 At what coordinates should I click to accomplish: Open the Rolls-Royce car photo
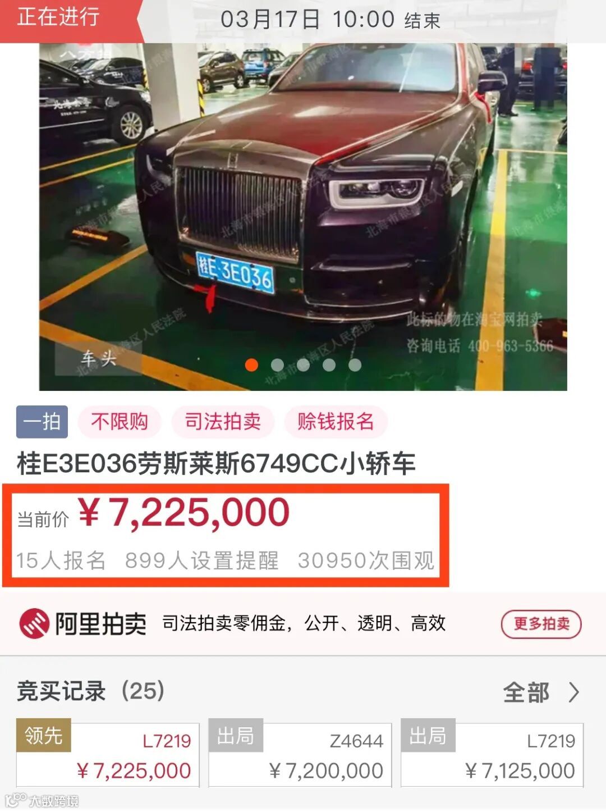(303, 217)
